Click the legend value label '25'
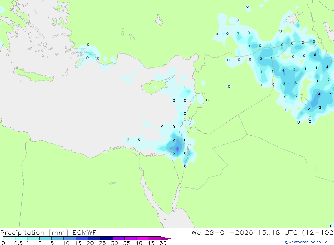Screen dimensions: 334x245 coord(102,243)
